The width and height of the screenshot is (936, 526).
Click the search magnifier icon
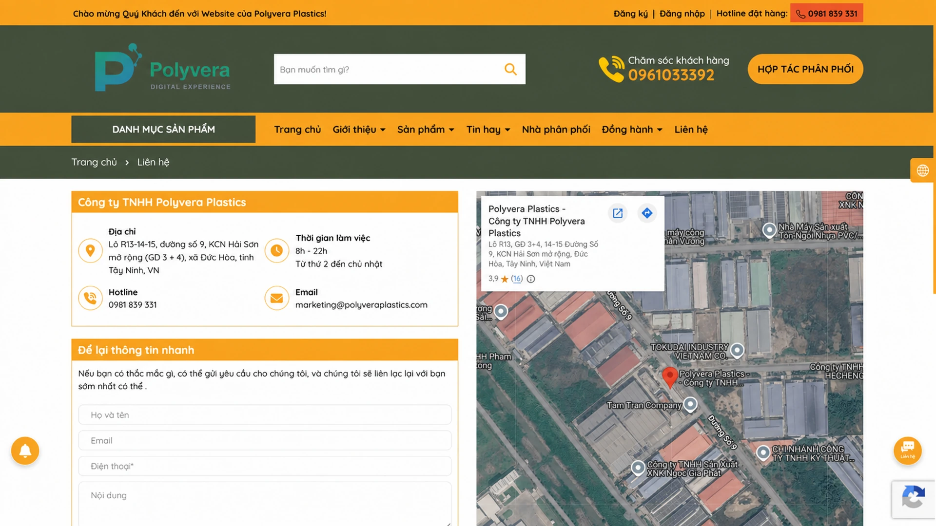pos(510,69)
